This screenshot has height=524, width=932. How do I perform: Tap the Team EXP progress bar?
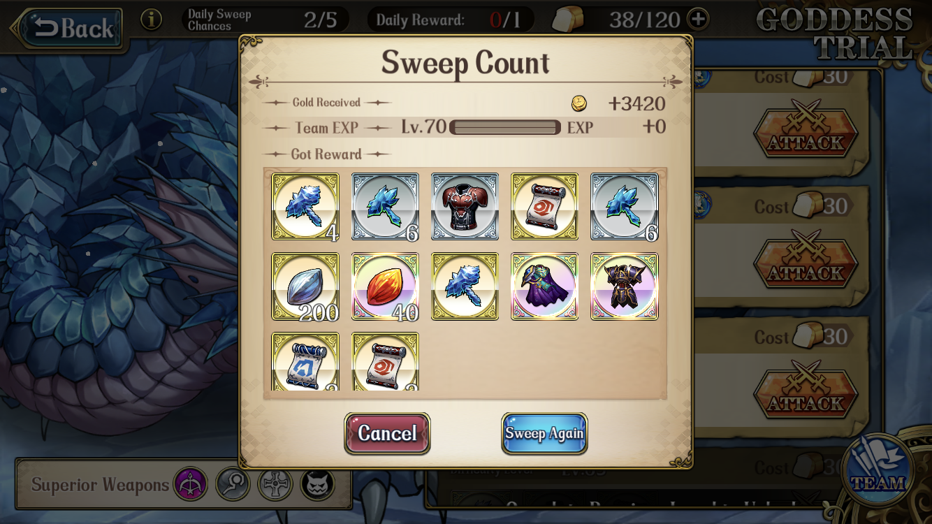[x=505, y=127]
